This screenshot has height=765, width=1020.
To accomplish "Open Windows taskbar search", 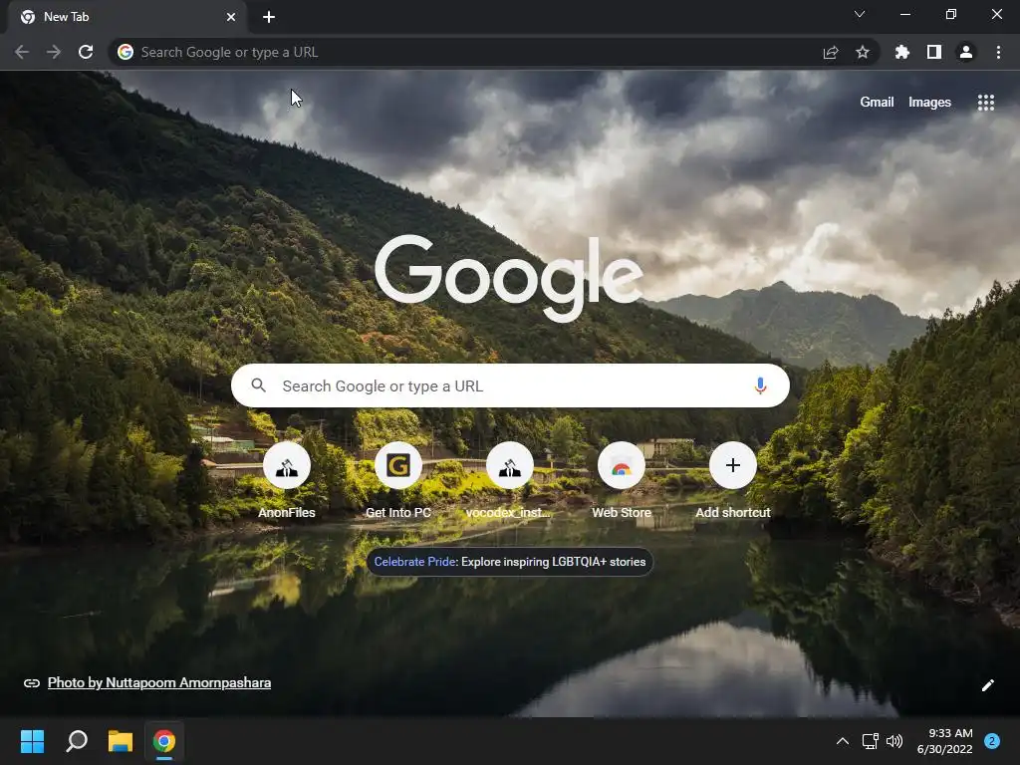I will point(77,741).
